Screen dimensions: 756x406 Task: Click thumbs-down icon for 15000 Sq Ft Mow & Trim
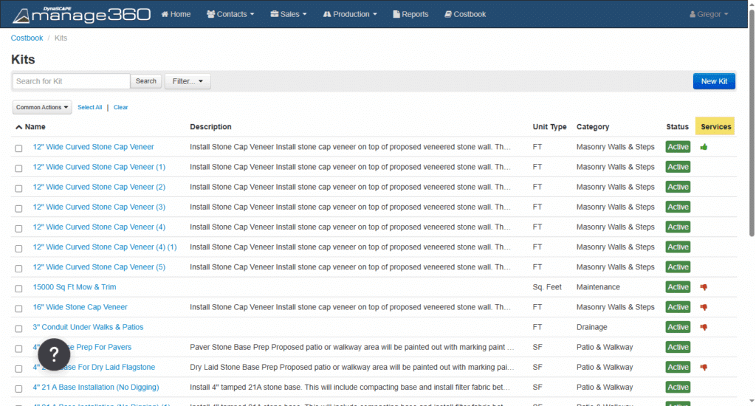coord(704,287)
